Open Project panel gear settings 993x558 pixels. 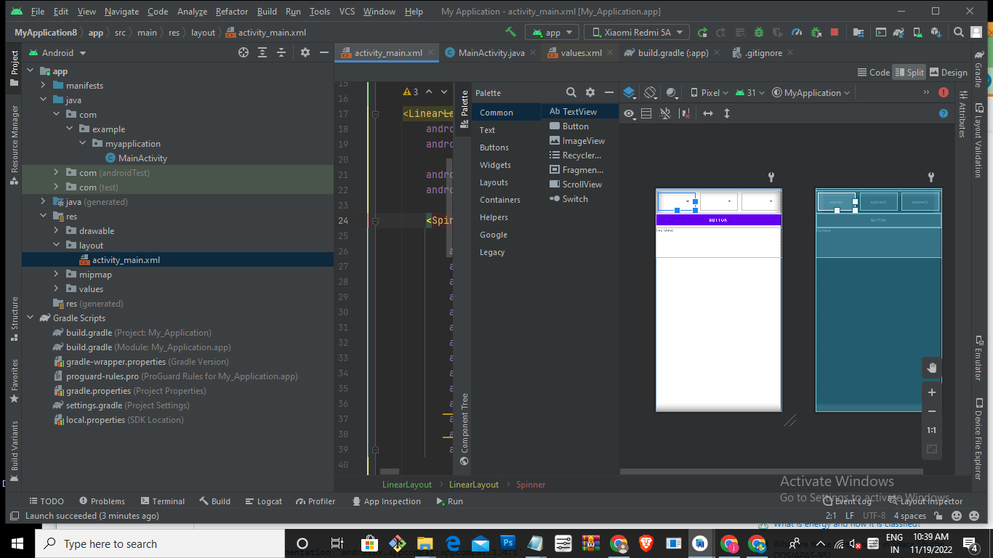click(305, 52)
